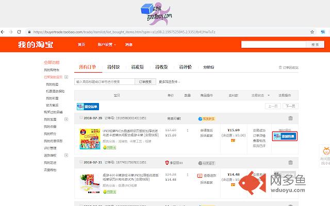Image resolution: width=330 pixels, height=206 pixels.
Task: Switch to the 所有订单 tab
Action: pos(87,67)
